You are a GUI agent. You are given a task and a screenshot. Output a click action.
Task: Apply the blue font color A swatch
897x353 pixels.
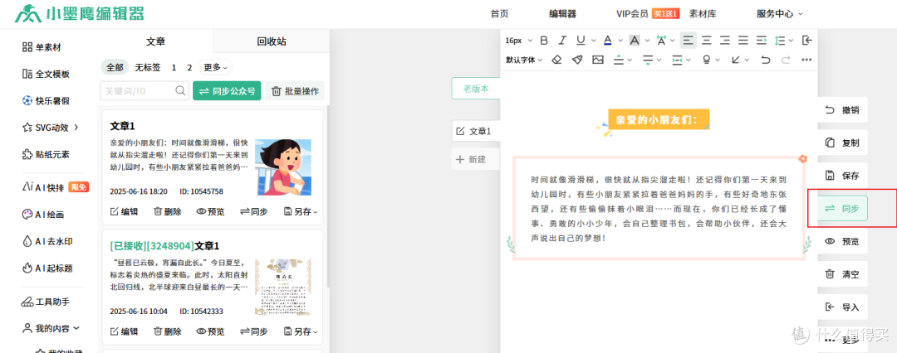pyautogui.click(x=607, y=40)
